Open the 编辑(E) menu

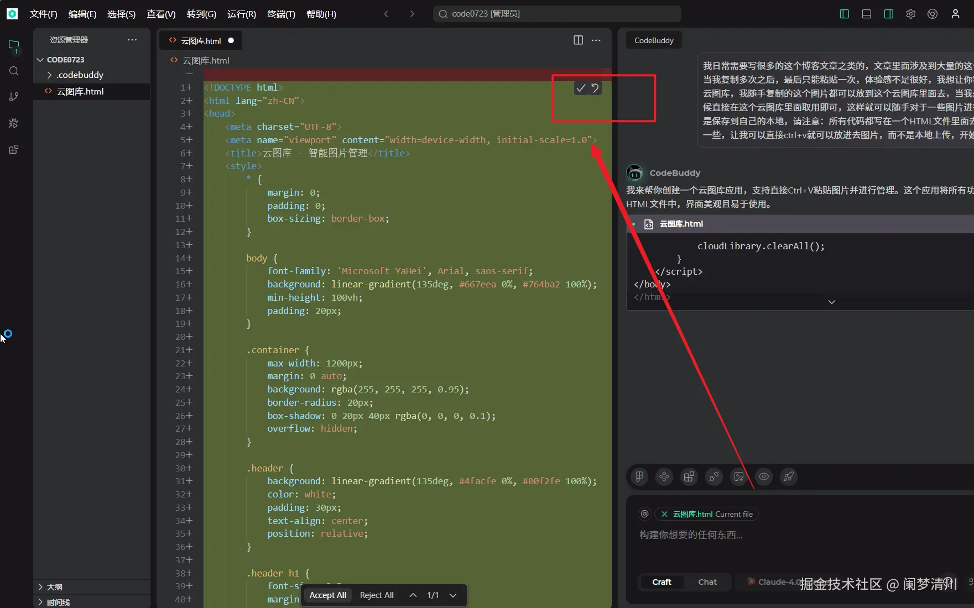[x=82, y=14]
